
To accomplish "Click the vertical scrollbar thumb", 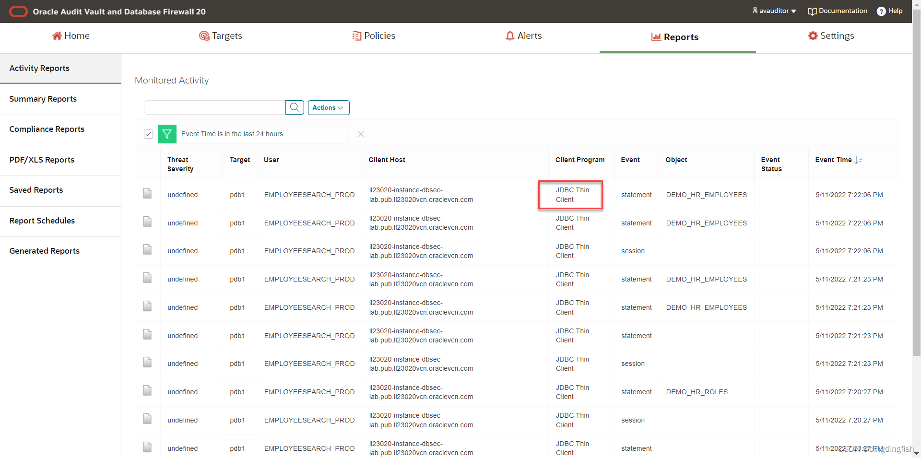I will (x=917, y=182).
